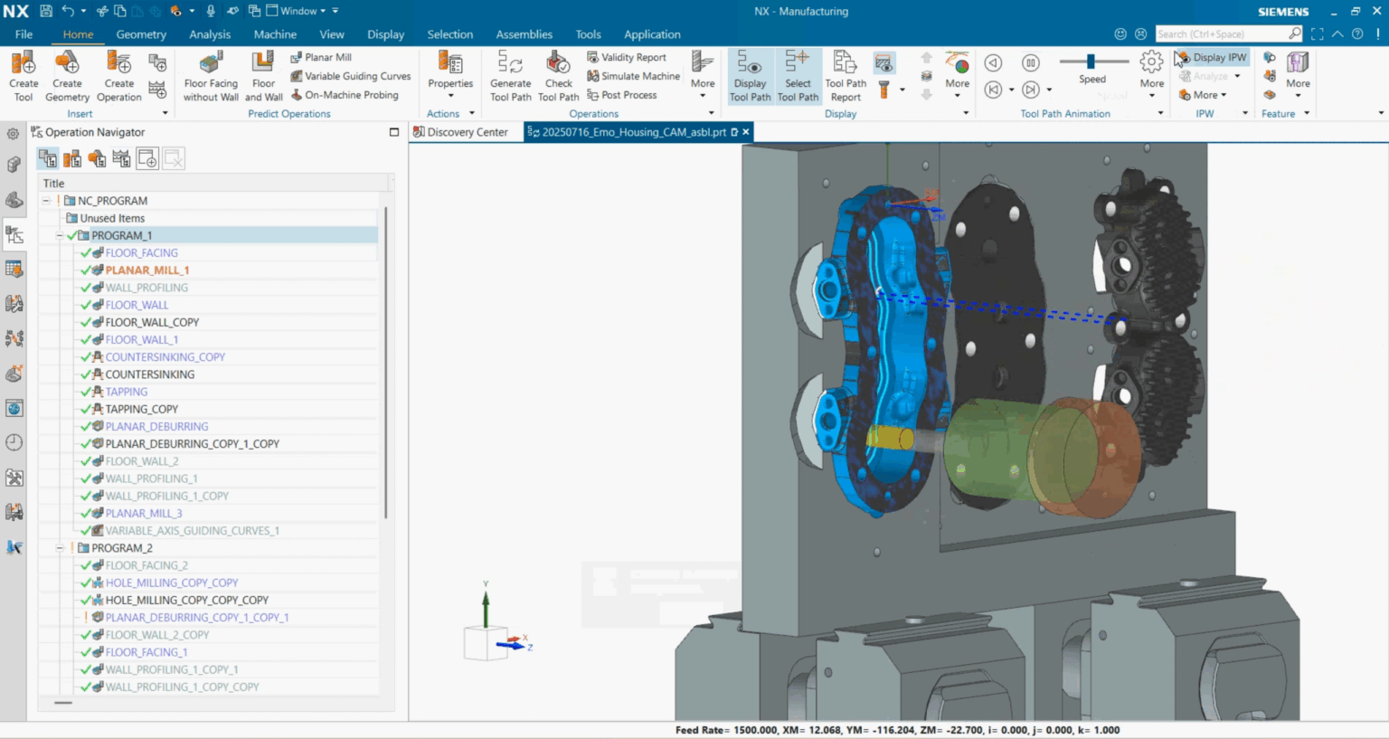The image size is (1389, 739).
Task: Switch navigator to Machine Tool view icon
Action: click(72, 159)
